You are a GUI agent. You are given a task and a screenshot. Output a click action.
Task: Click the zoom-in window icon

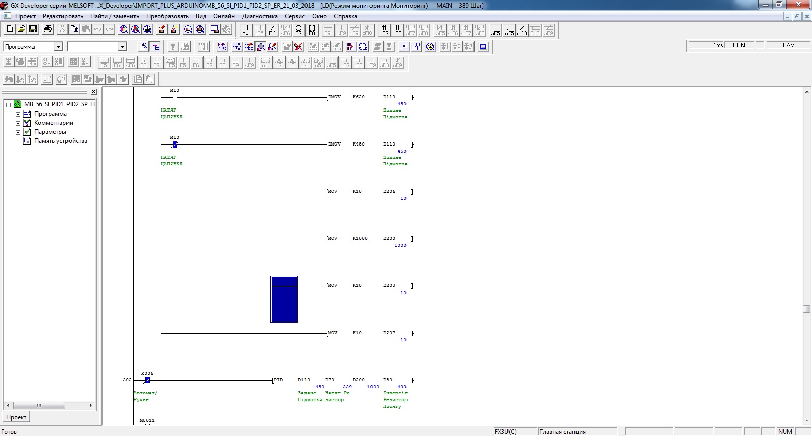[x=404, y=47]
